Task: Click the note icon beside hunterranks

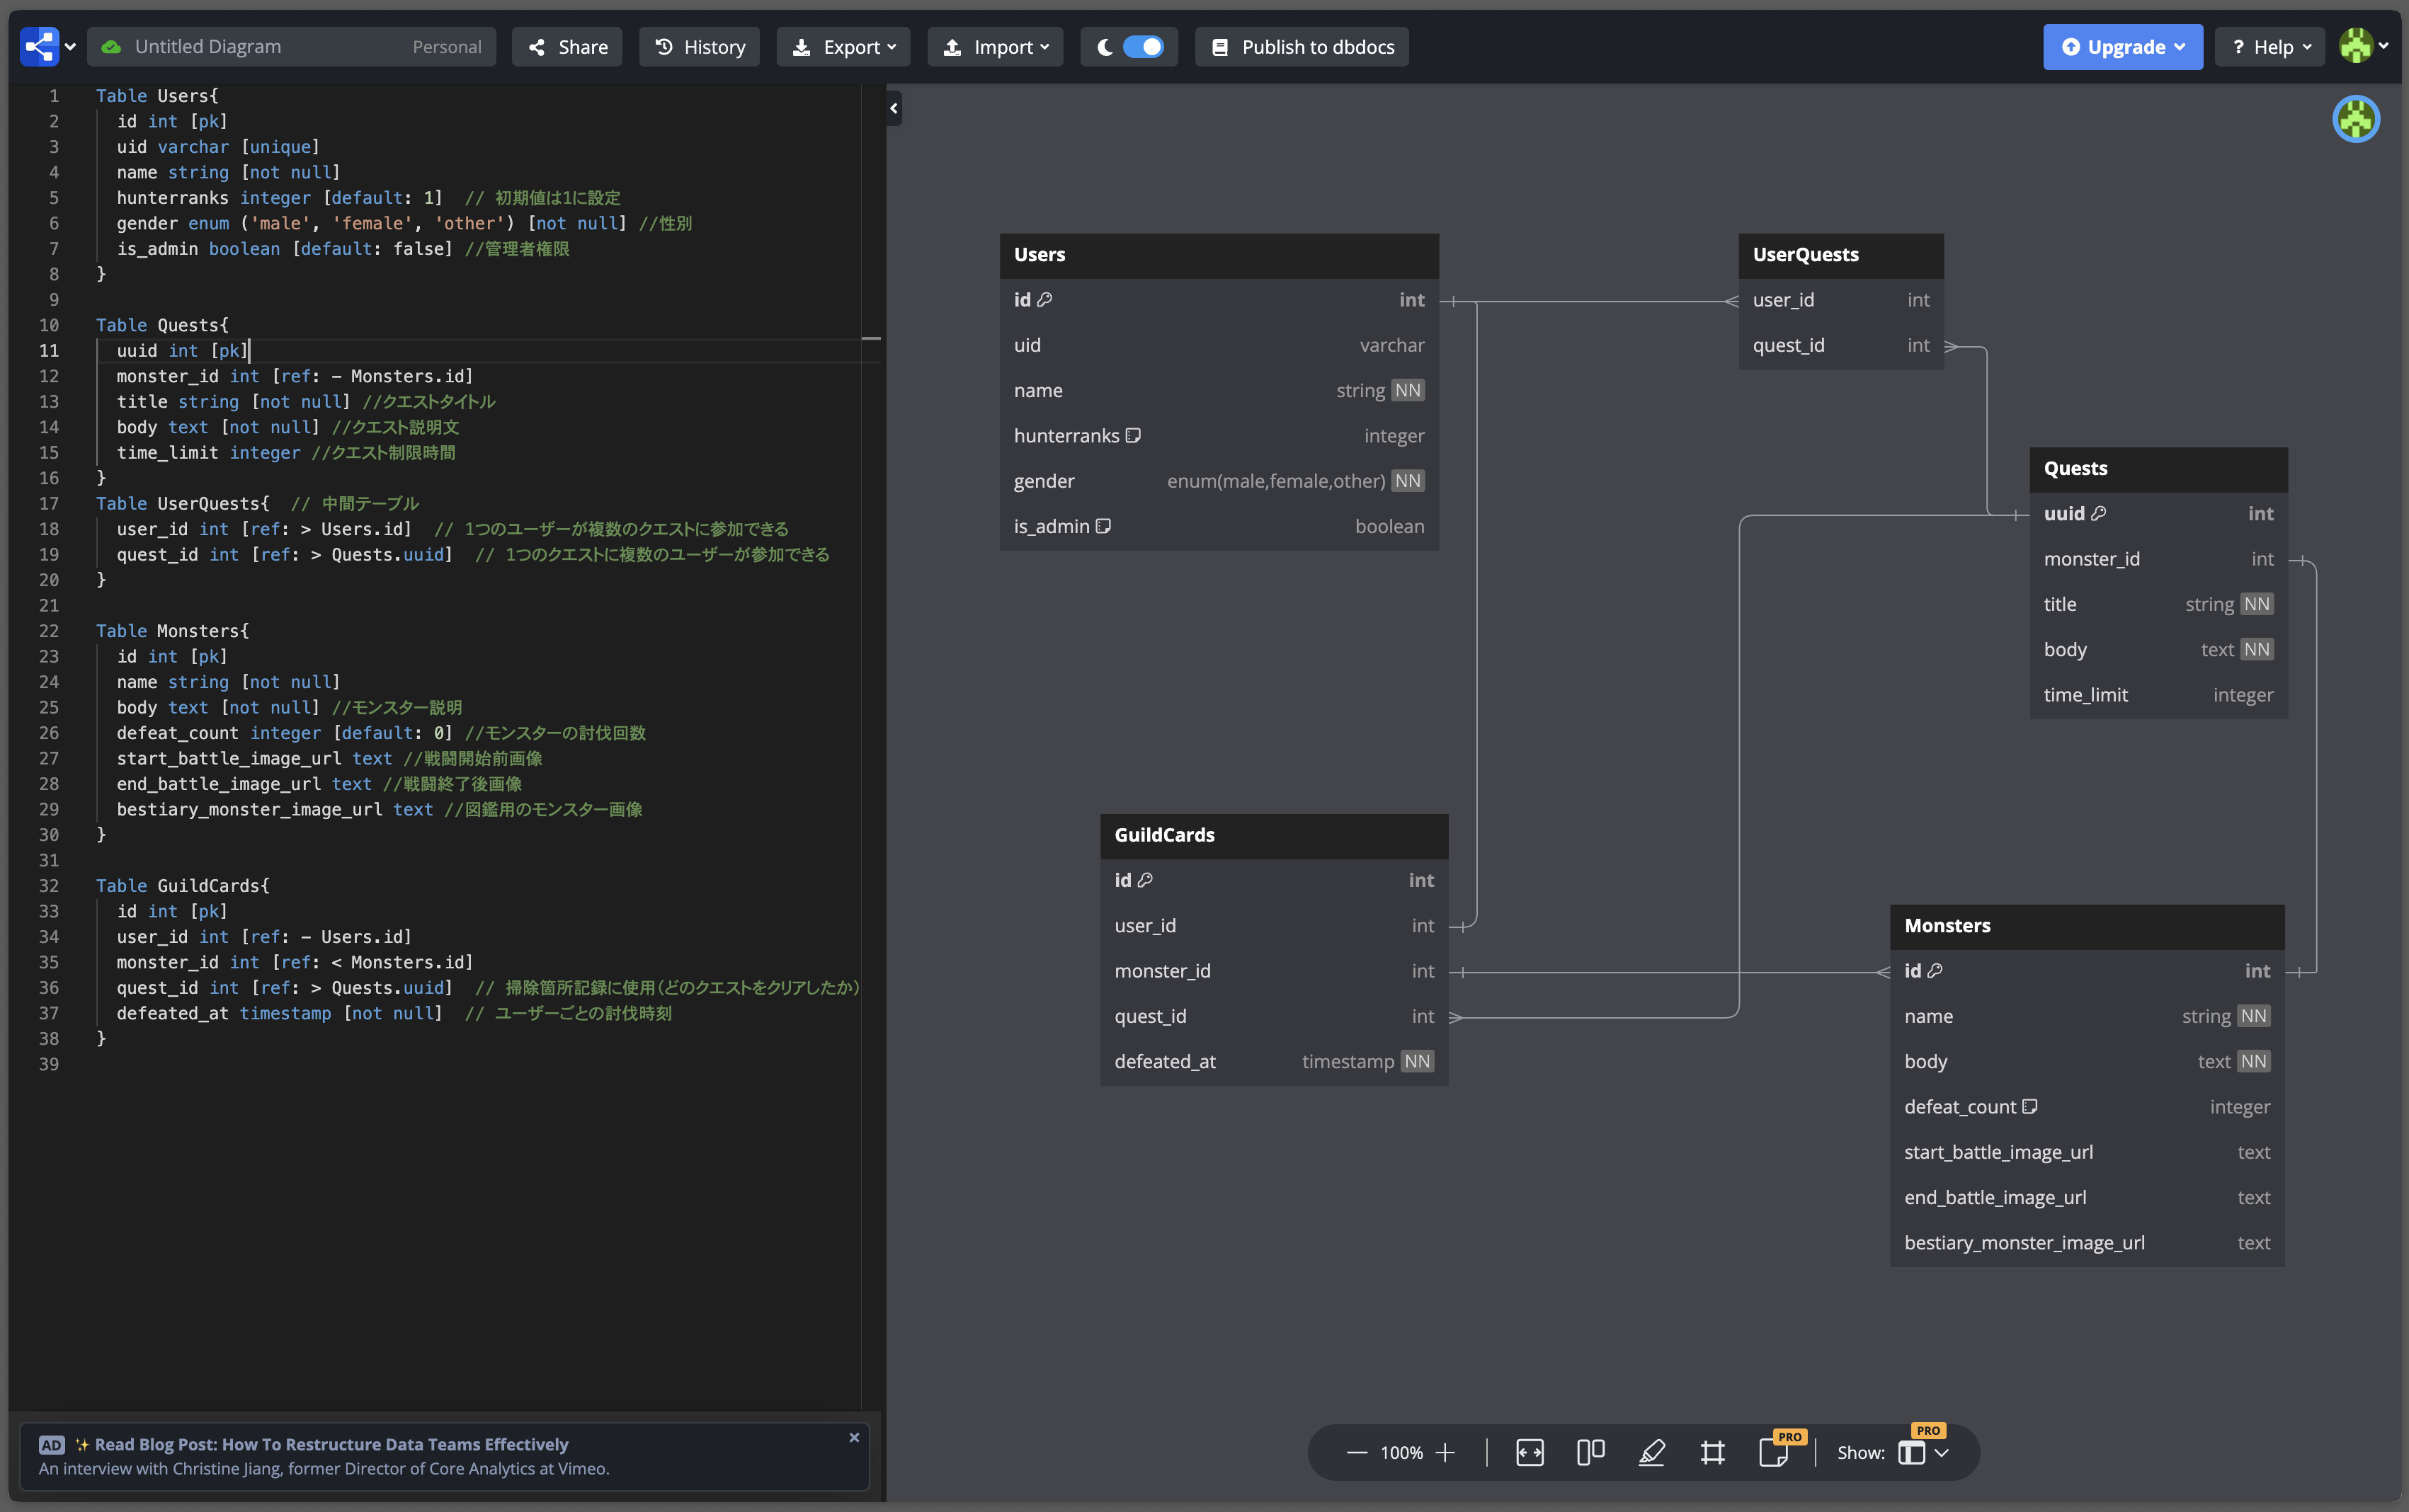Action: point(1132,436)
